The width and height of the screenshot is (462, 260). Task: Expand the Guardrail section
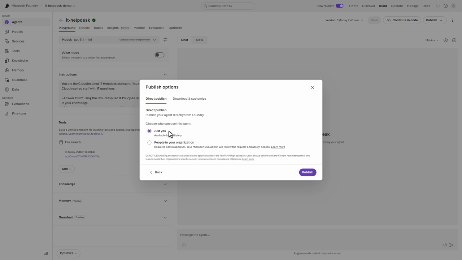165,217
